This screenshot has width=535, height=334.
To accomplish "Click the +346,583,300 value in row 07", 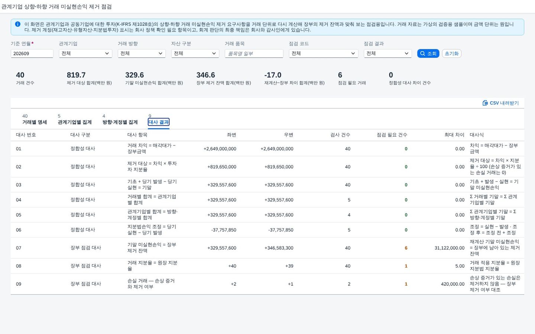I will pyautogui.click(x=279, y=248).
